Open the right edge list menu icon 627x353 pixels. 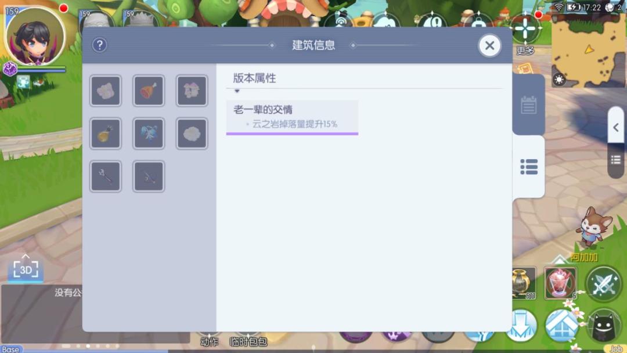pyautogui.click(x=616, y=160)
